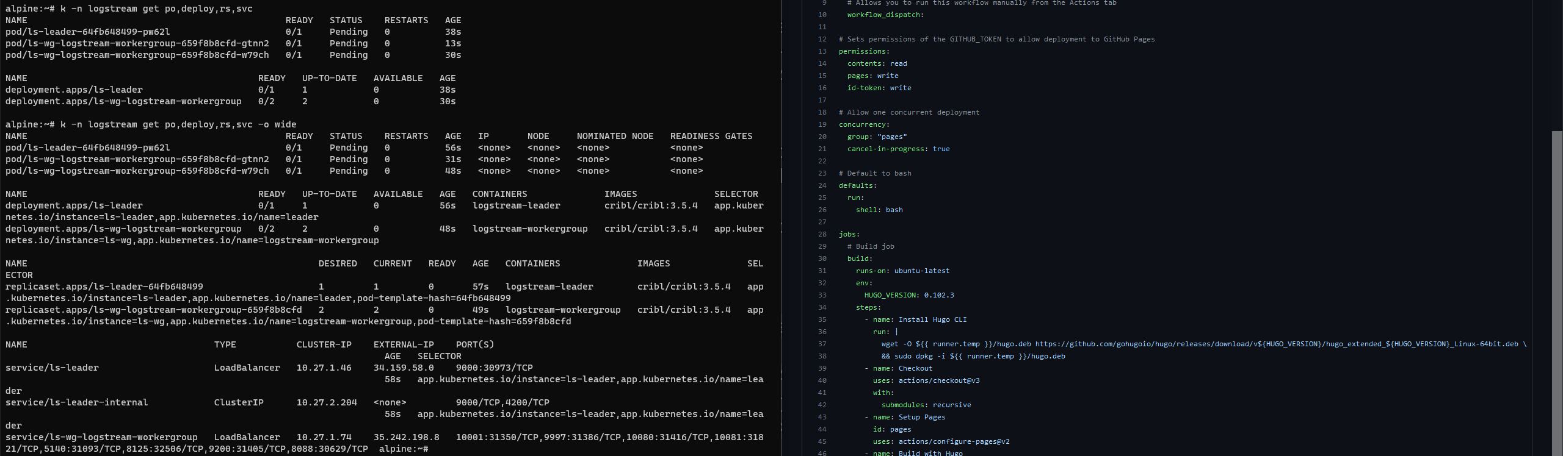Click 'service/ls-leader-internal' name

click(x=77, y=402)
